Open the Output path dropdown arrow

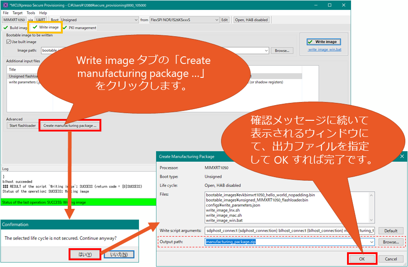(x=371, y=242)
